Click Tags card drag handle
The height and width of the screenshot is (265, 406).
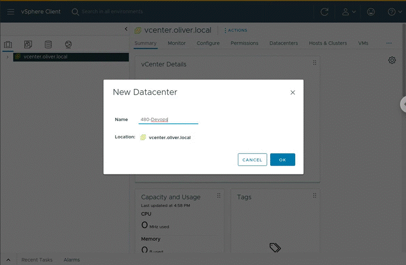(x=314, y=196)
